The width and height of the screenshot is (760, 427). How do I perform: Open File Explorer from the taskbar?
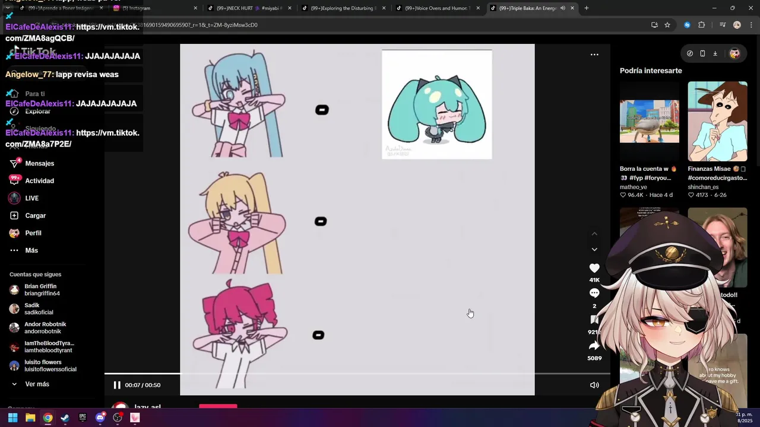pos(30,418)
